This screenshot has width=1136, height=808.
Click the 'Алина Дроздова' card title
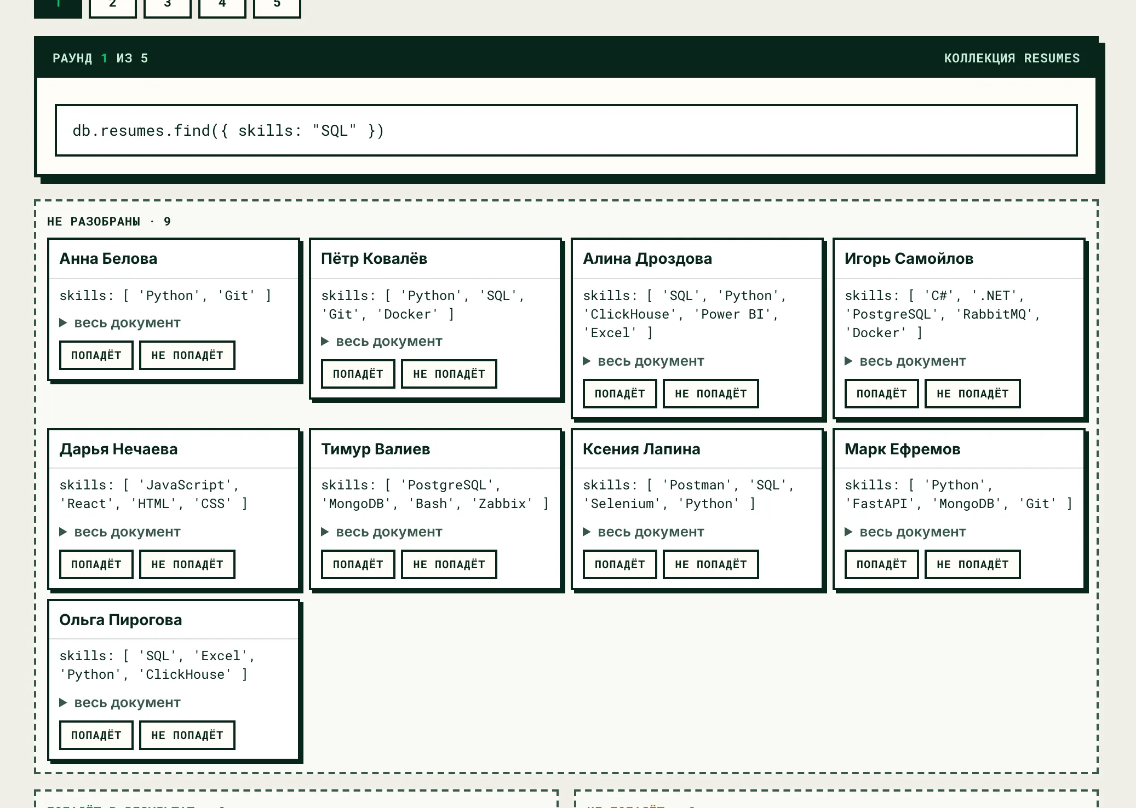[x=647, y=259]
